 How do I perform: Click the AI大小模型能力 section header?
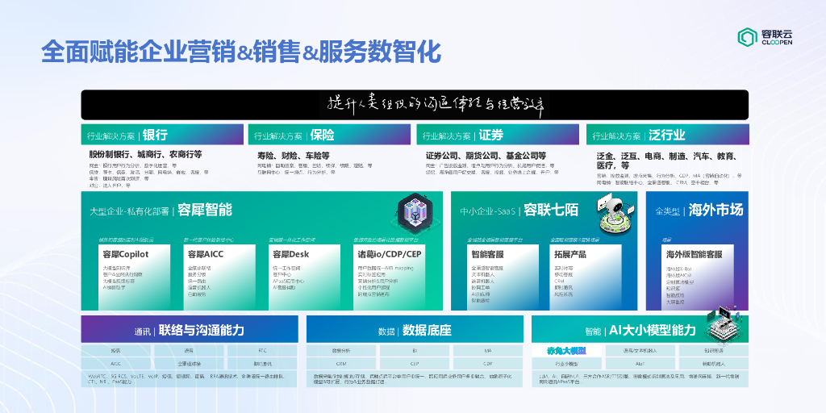(640, 329)
